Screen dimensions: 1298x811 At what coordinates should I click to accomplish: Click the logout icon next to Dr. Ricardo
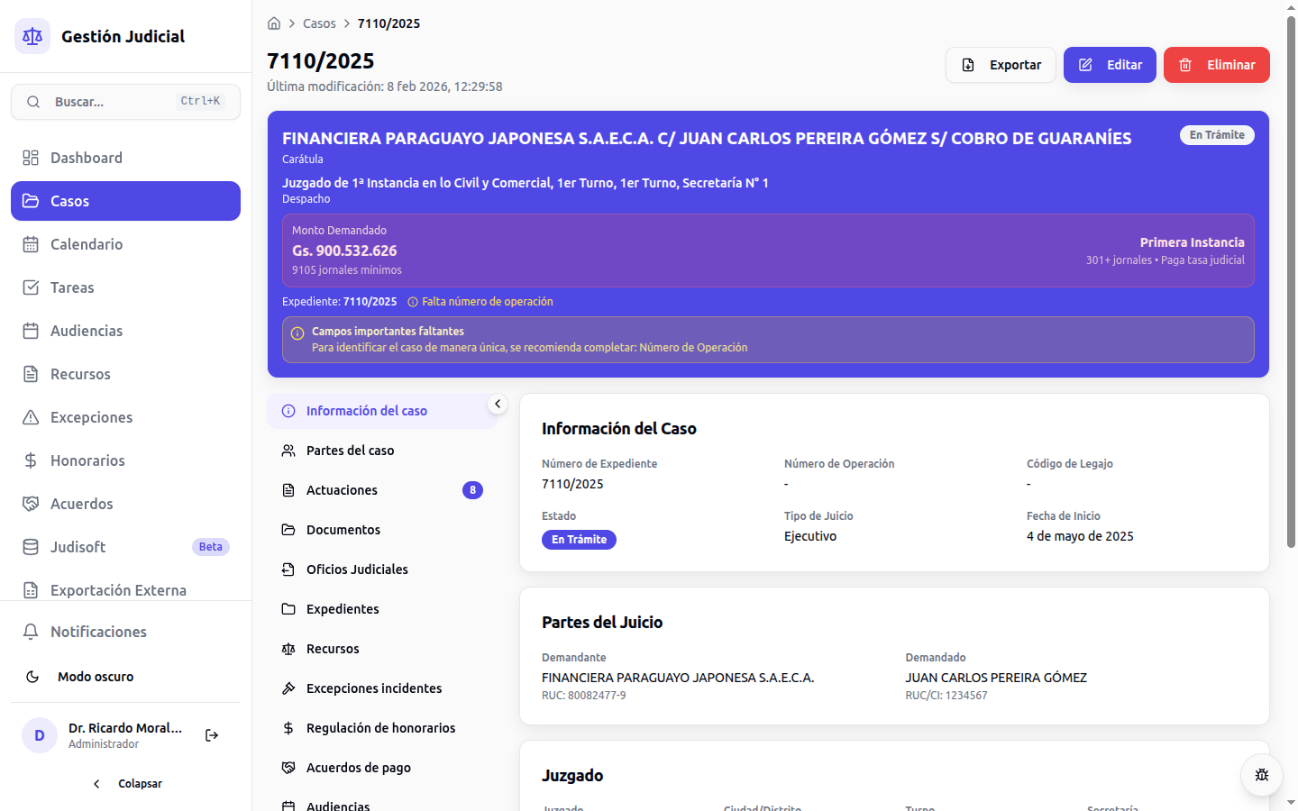pos(212,735)
